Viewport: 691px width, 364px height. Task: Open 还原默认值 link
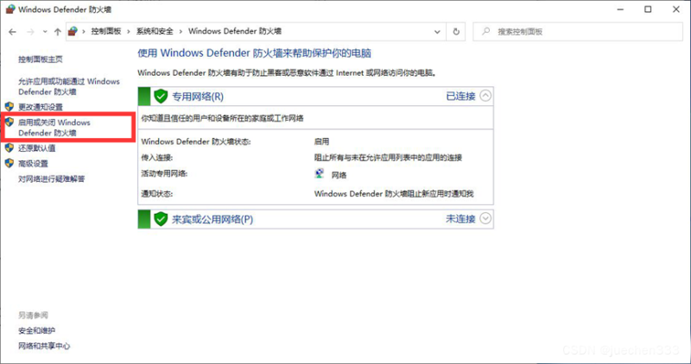37,148
